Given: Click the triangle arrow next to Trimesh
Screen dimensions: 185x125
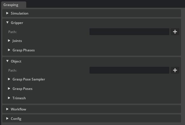Looking at the screenshot, I should (9, 98).
